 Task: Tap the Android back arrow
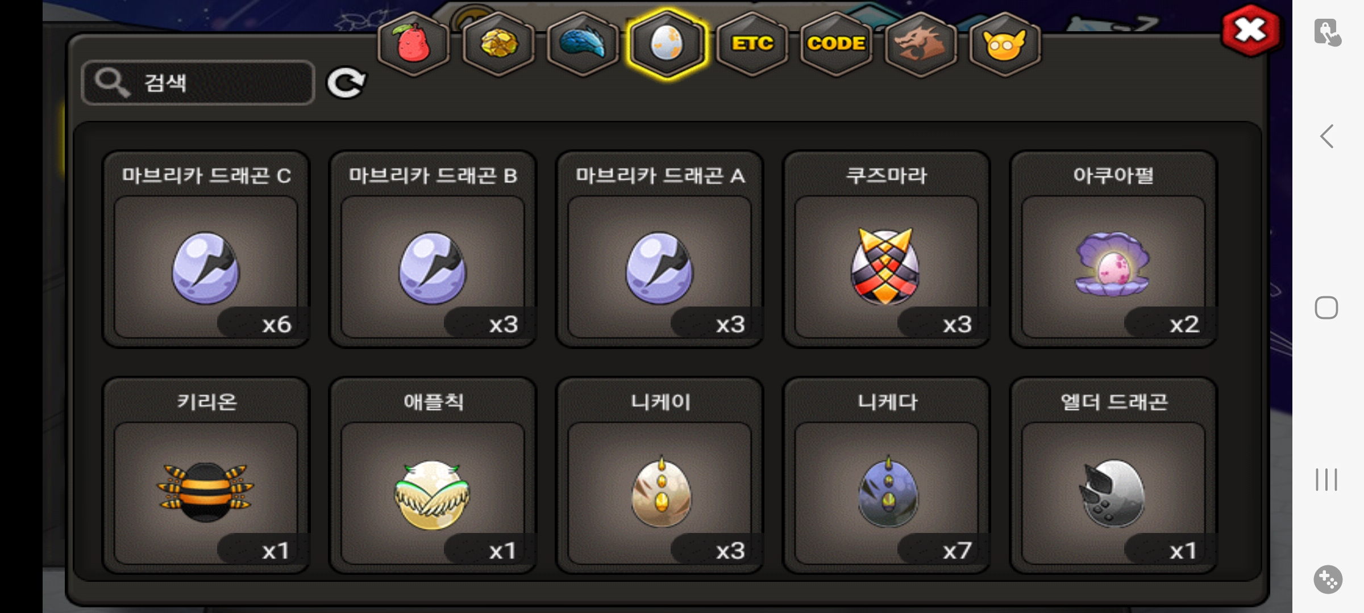1327,136
